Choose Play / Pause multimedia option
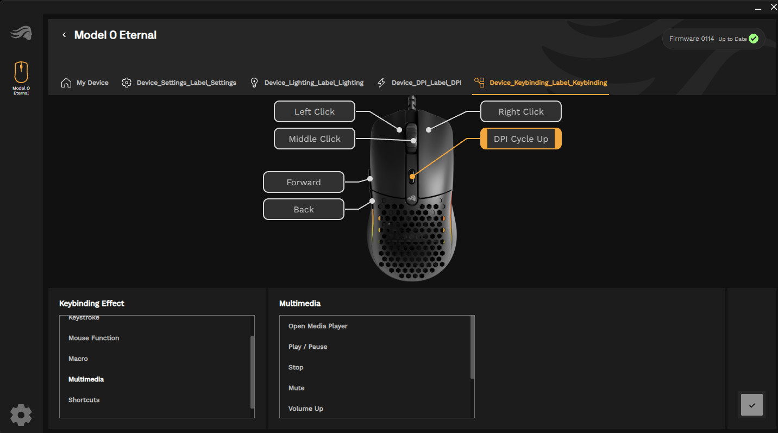 308,347
